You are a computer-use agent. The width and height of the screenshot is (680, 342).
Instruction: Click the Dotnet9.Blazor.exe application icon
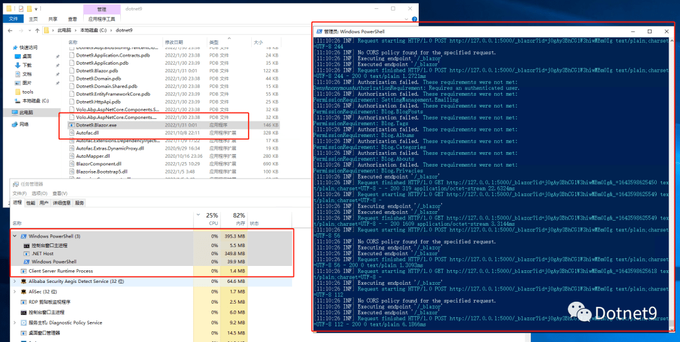[x=72, y=125]
